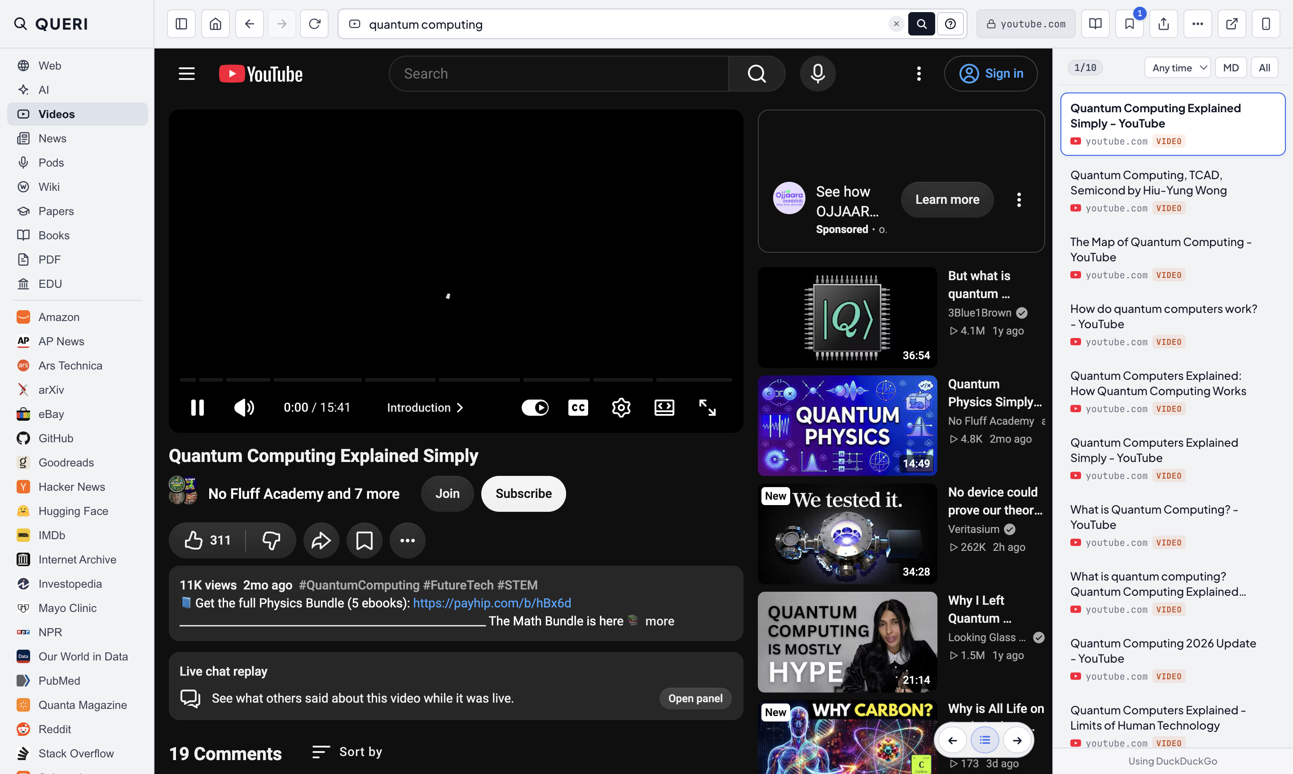Click the Subscribe button
The height and width of the screenshot is (774, 1293).
[523, 493]
